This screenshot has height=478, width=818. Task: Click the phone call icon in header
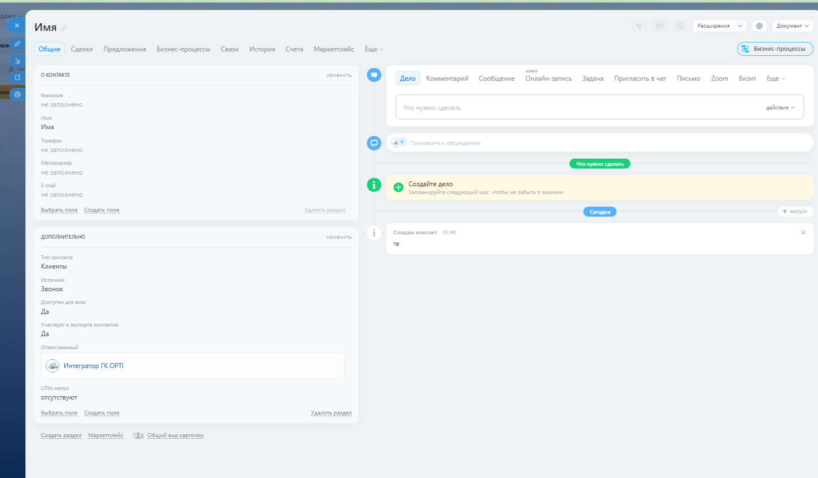639,26
